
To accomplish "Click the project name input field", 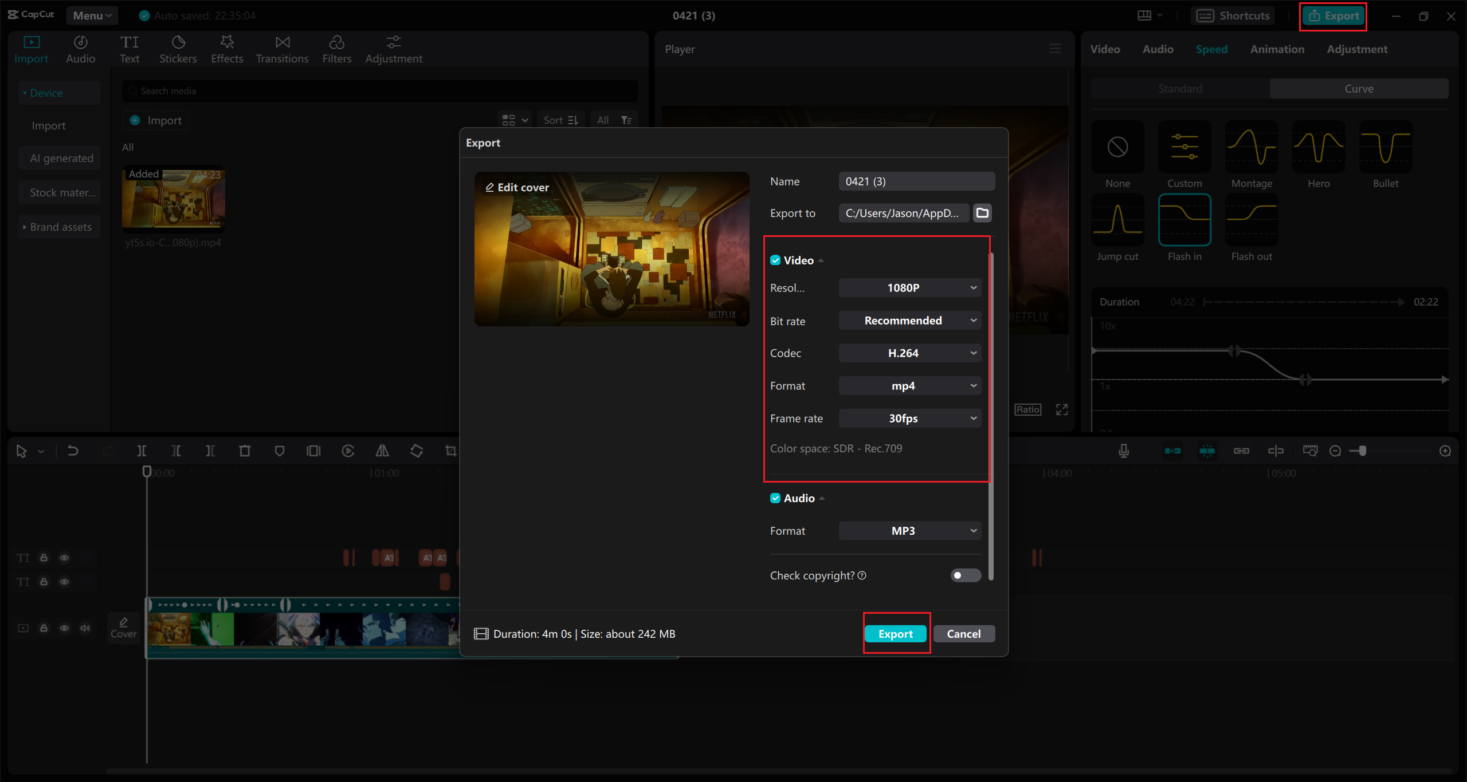I will click(x=915, y=181).
